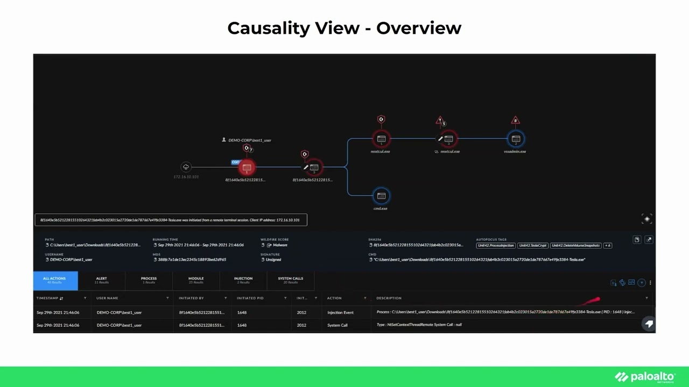Viewport: 689px width, 387px height.
Task: Switch to the System Calls tab
Action: pyautogui.click(x=291, y=280)
